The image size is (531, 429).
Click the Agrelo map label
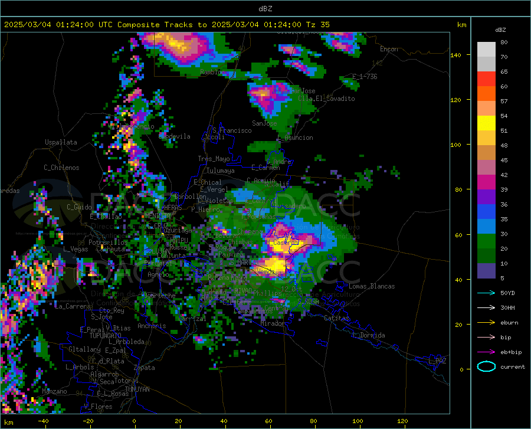(158, 274)
